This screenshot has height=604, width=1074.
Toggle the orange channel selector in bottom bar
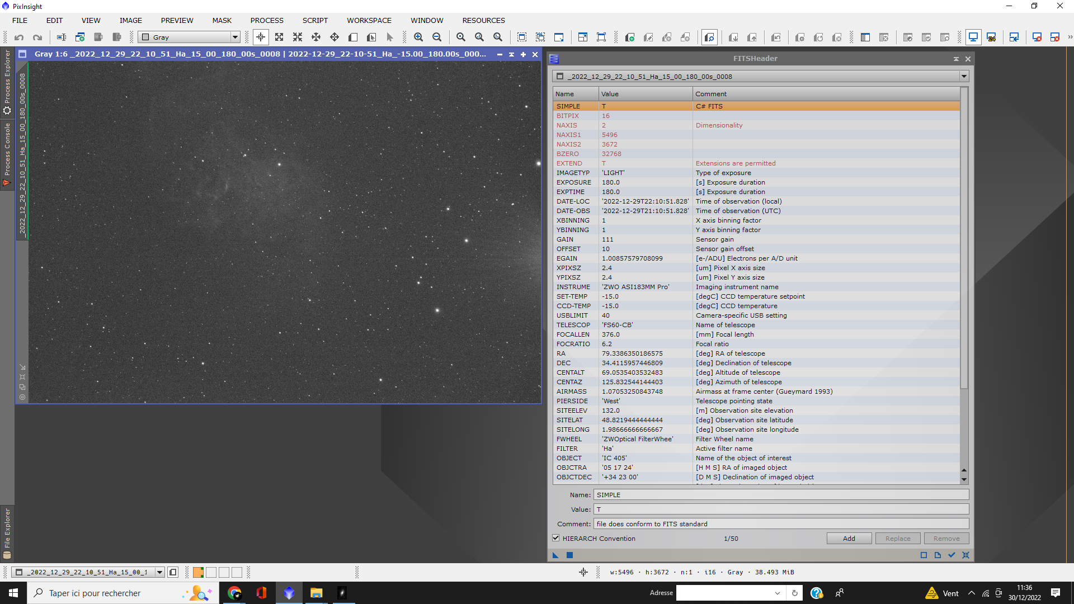coord(198,572)
